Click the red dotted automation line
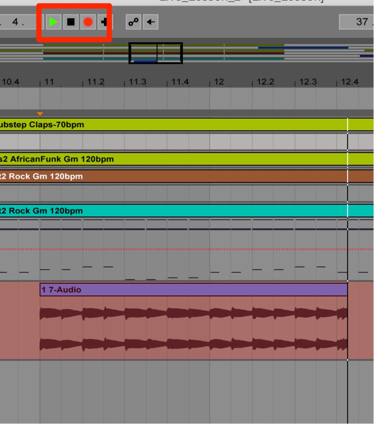The width and height of the screenshot is (374, 424). [x=187, y=249]
